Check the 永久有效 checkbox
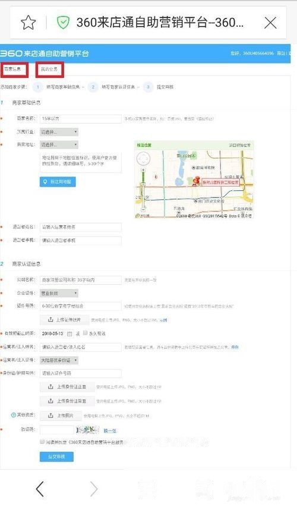 click(x=86, y=333)
